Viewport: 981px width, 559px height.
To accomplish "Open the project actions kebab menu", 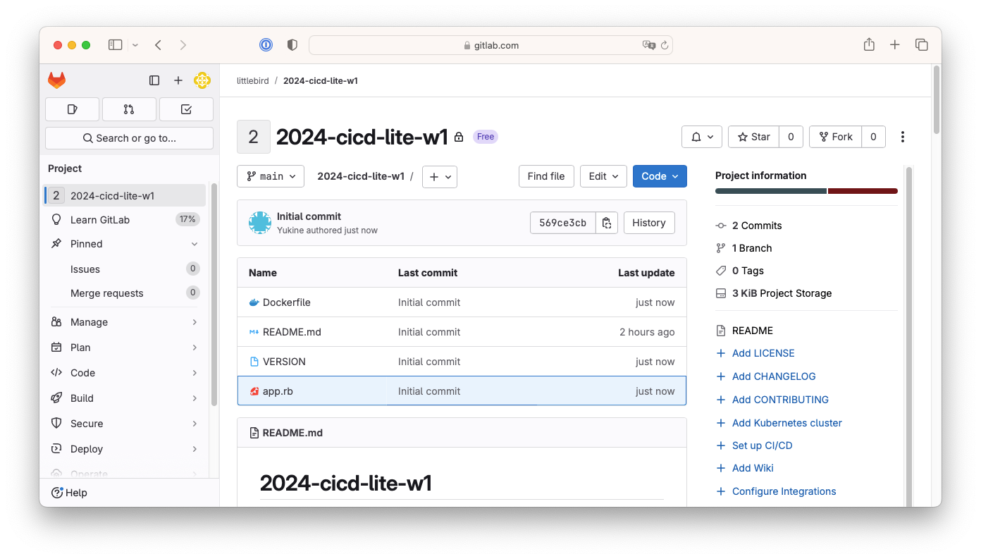I will point(903,137).
